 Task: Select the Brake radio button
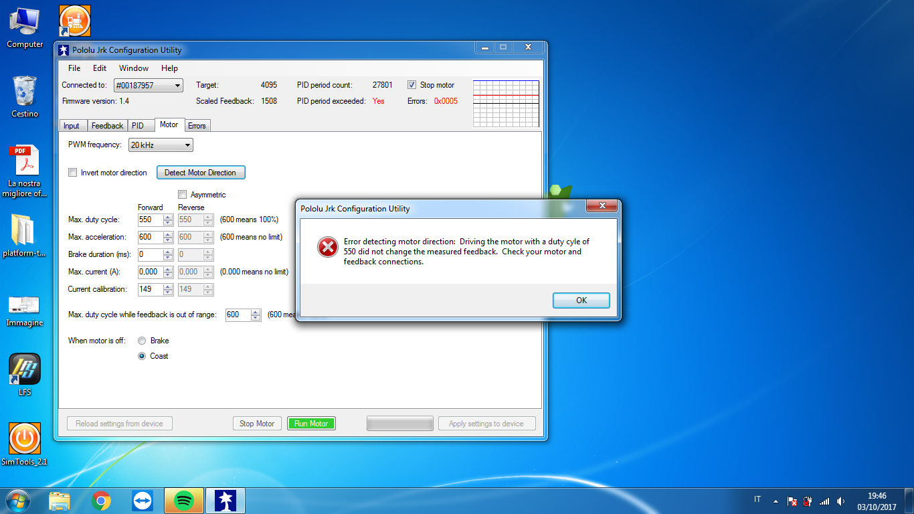coord(142,341)
